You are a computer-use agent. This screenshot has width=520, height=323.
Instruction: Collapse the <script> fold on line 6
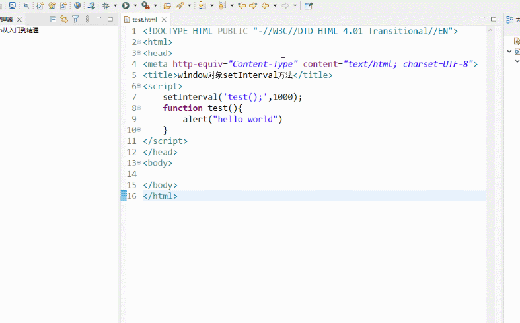pyautogui.click(x=139, y=86)
